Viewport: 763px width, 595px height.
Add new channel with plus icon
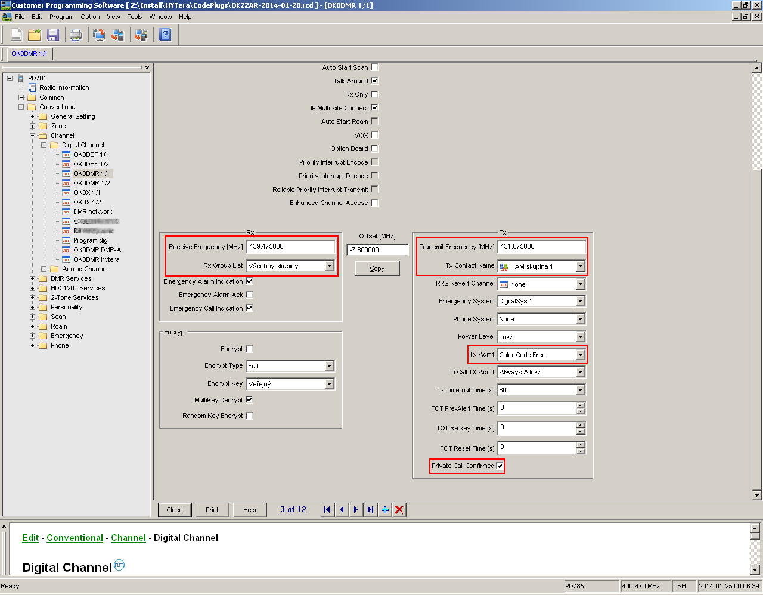pos(385,510)
